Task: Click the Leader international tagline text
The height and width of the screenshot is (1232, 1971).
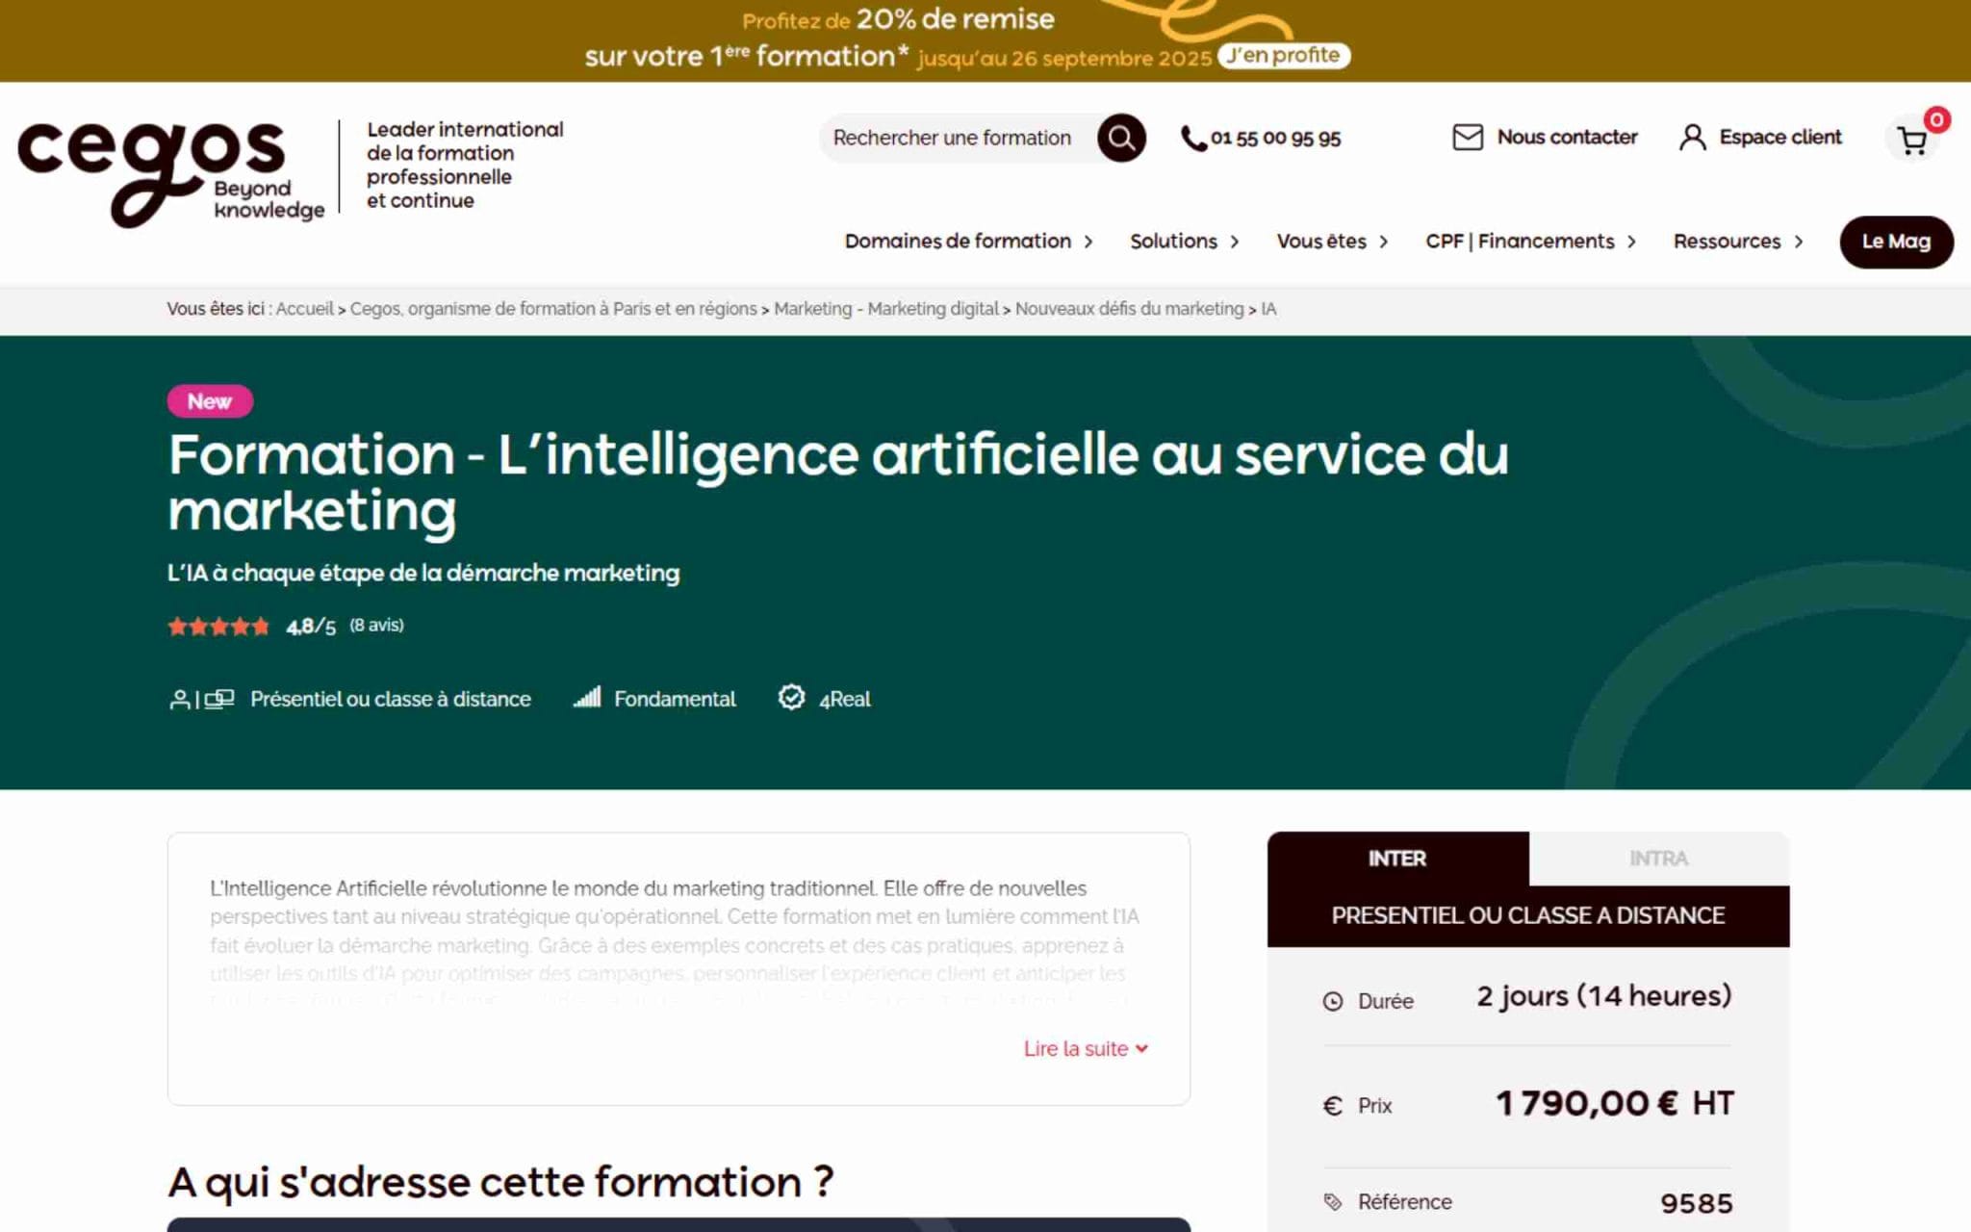Action: pos(465,165)
